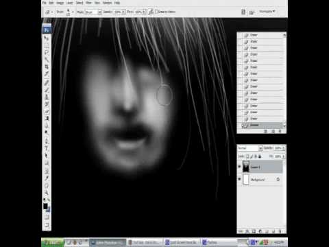Click the Windows Start button
This screenshot has width=329, height=247.
tap(53, 242)
